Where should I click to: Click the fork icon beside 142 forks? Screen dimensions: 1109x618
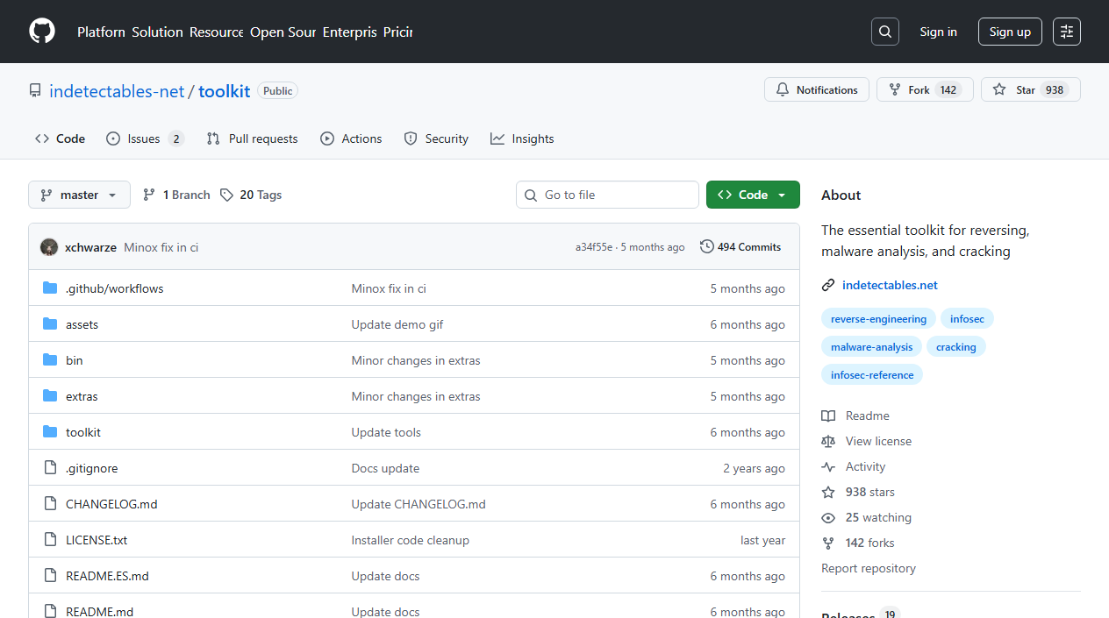(828, 543)
